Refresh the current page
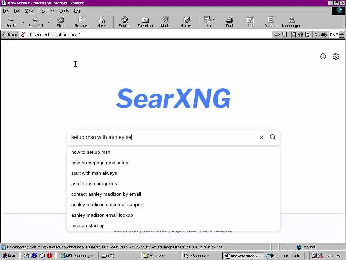Image resolution: width=346 pixels, height=260 pixels. coord(81,22)
